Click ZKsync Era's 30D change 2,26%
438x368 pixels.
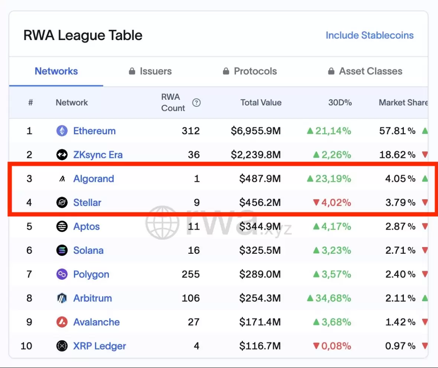(x=332, y=155)
